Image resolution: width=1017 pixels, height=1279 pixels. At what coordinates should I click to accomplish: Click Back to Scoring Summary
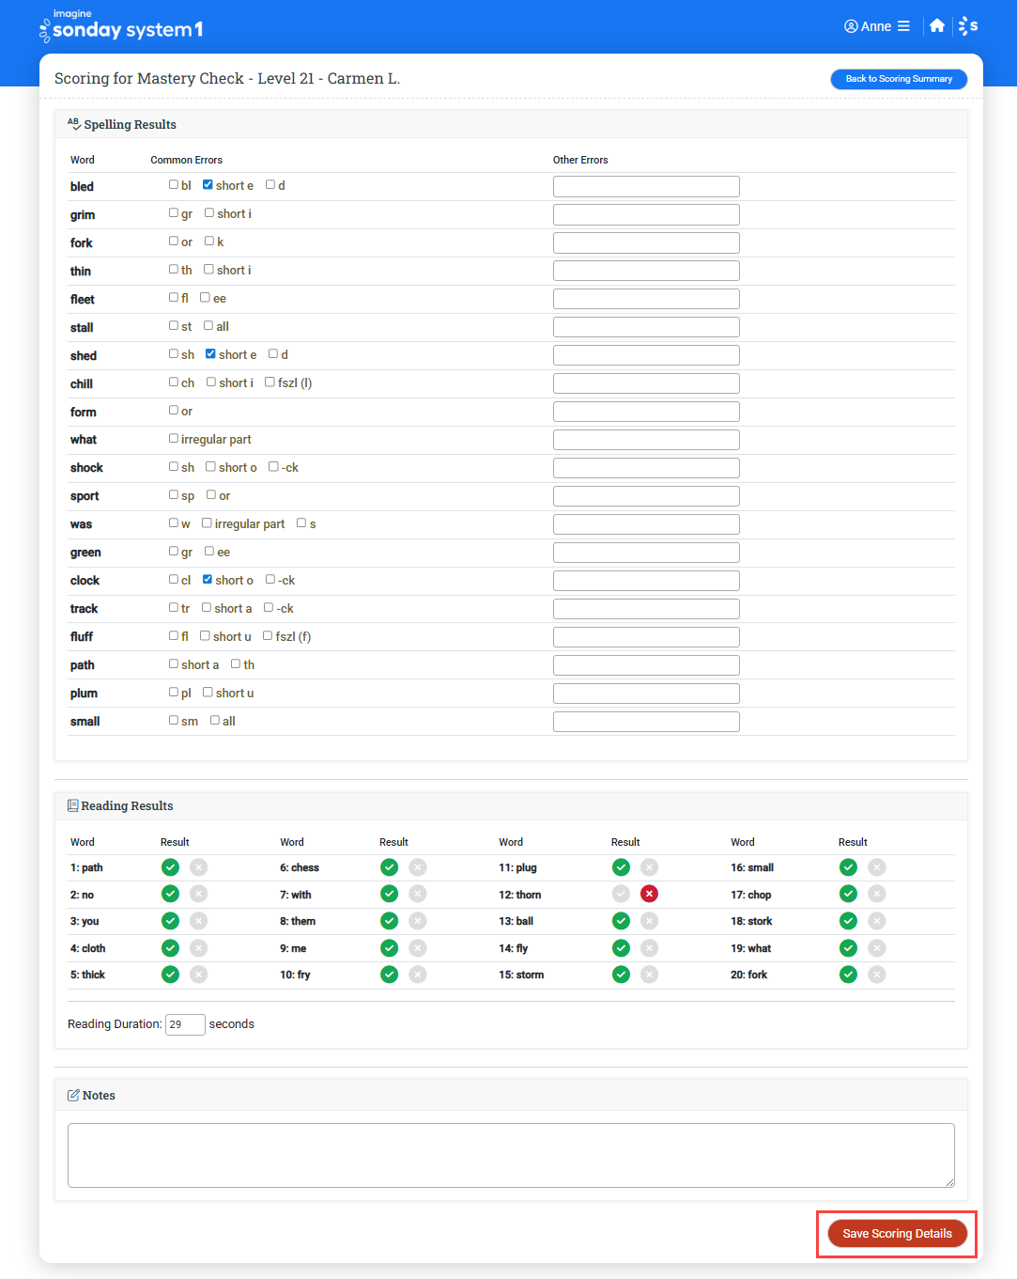tap(898, 79)
